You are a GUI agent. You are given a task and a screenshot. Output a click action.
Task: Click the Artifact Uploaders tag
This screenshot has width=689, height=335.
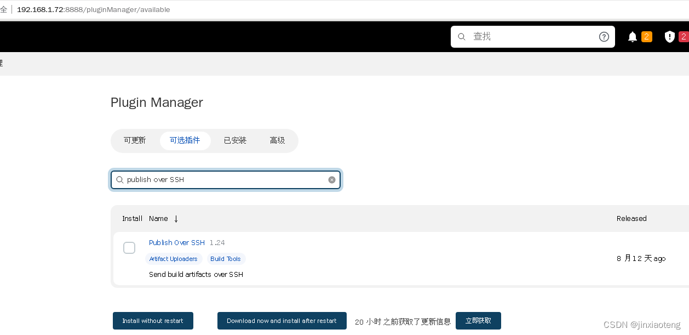click(174, 259)
